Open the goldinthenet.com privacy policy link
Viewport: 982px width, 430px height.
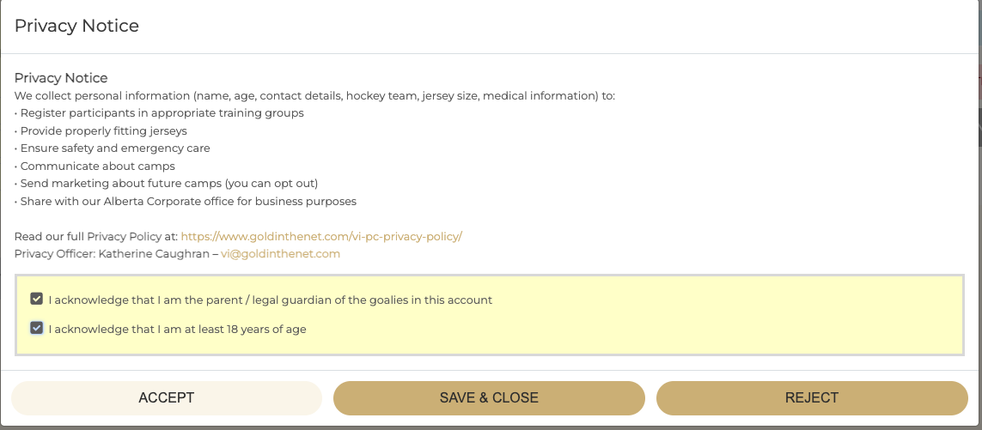coord(321,237)
